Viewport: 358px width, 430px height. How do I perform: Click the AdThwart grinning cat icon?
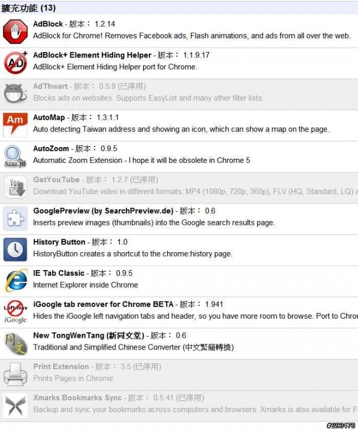16,94
